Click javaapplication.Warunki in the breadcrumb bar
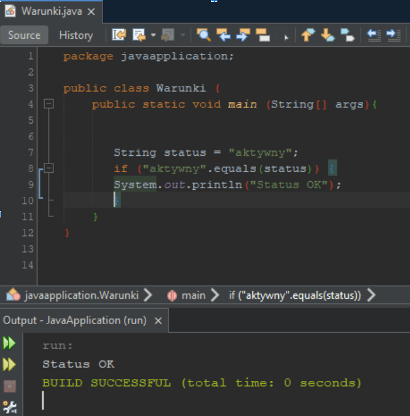This screenshot has height=416, width=410. tap(81, 295)
